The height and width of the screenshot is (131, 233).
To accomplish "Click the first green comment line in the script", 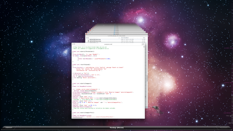I will (x=90, y=47).
